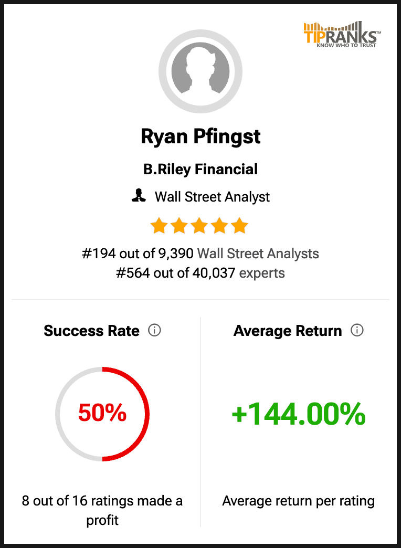This screenshot has height=548, width=401.
Task: Click the analyst profile avatar
Action: click(201, 71)
